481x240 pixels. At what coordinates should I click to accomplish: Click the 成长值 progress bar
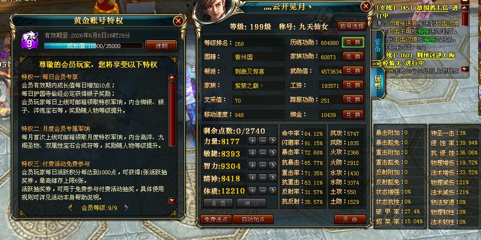pyautogui.click(x=93, y=46)
